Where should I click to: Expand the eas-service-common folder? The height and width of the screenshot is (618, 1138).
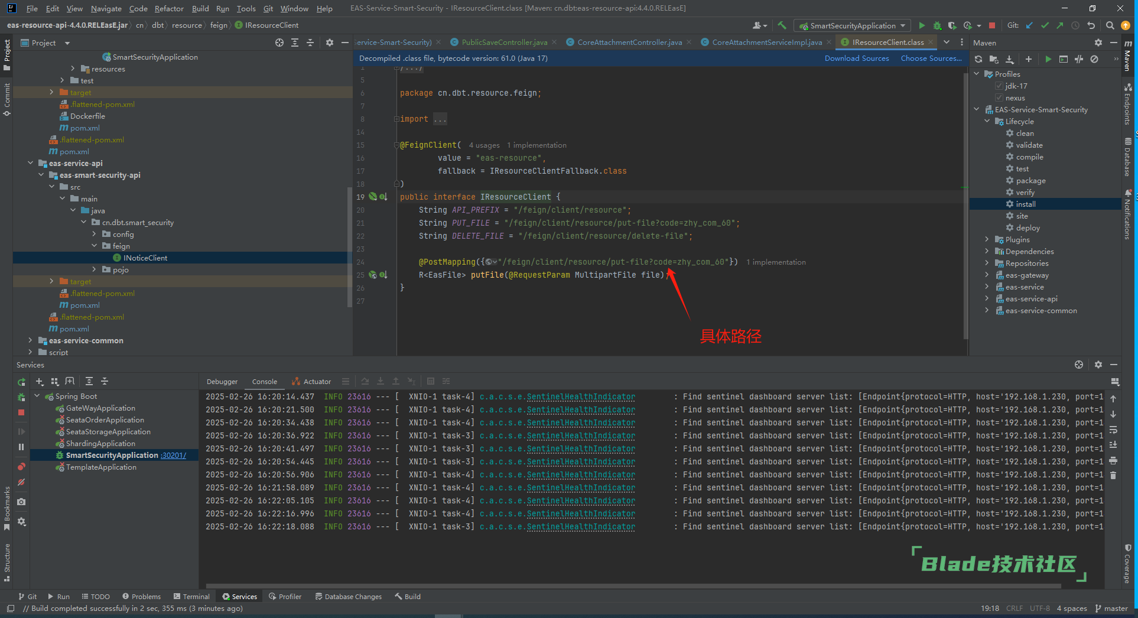point(30,340)
